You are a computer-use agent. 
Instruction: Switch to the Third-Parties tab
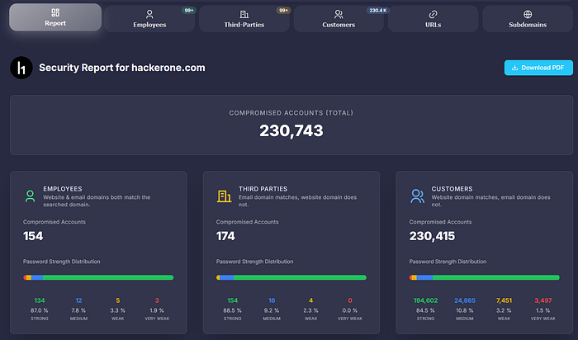pyautogui.click(x=244, y=19)
